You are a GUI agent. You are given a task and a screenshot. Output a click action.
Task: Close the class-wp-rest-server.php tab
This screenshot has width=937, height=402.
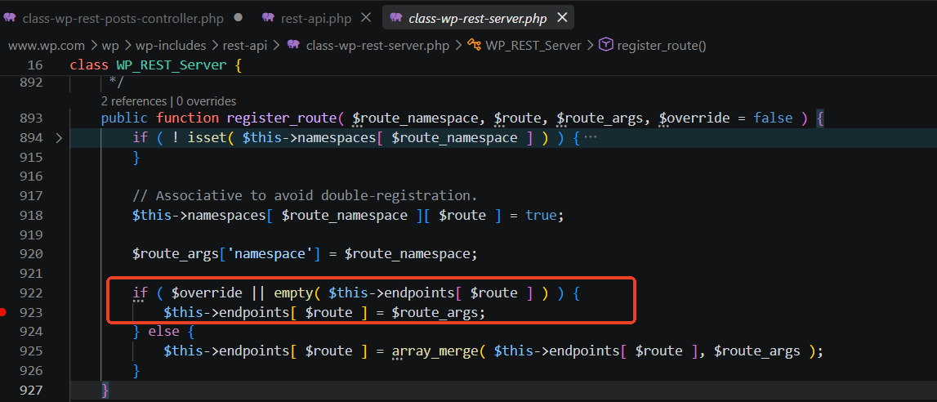click(x=562, y=18)
